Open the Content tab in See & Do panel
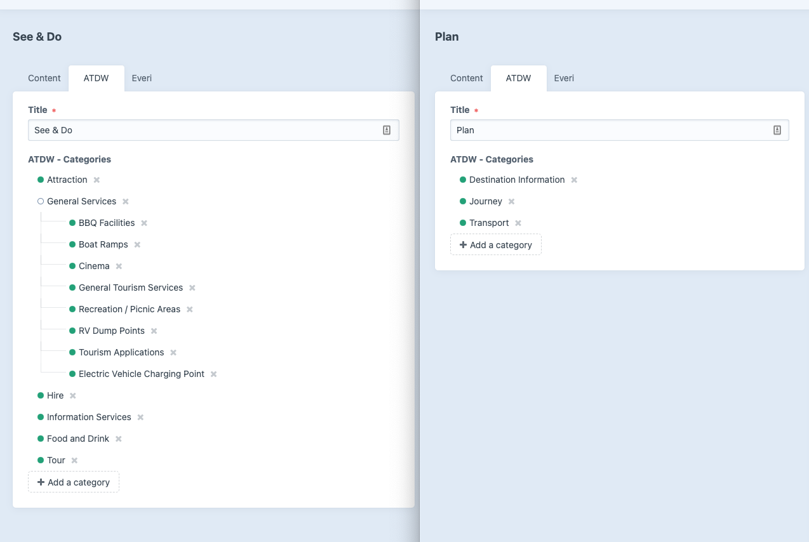Viewport: 809px width, 542px height. pyautogui.click(x=44, y=78)
